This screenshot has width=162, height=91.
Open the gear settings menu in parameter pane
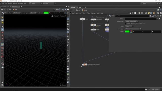[150, 16]
